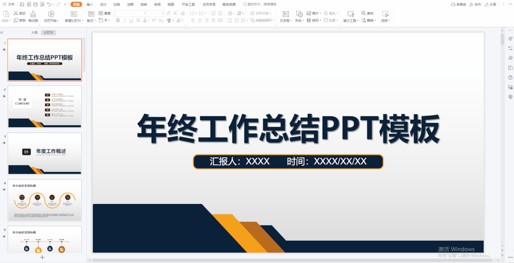This screenshot has height=263, width=514.
Task: Open the Insert (插入) ribbon tab
Action: [x=90, y=4]
